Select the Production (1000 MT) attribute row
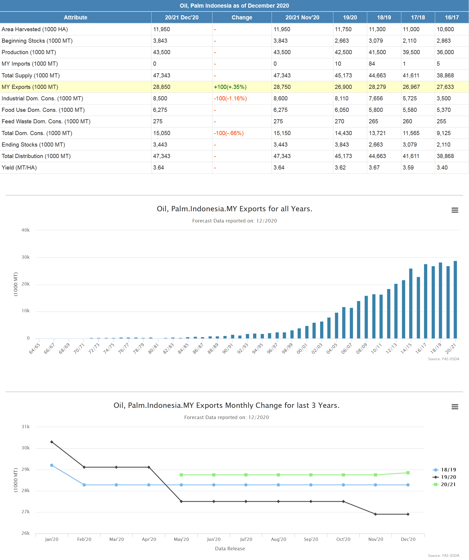469x560 pixels. coord(29,52)
